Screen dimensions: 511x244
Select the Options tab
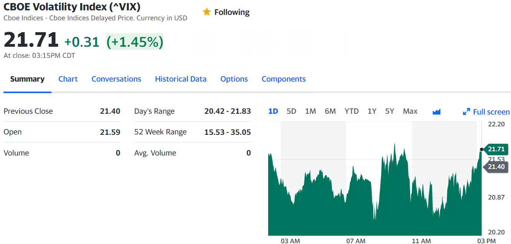click(234, 79)
